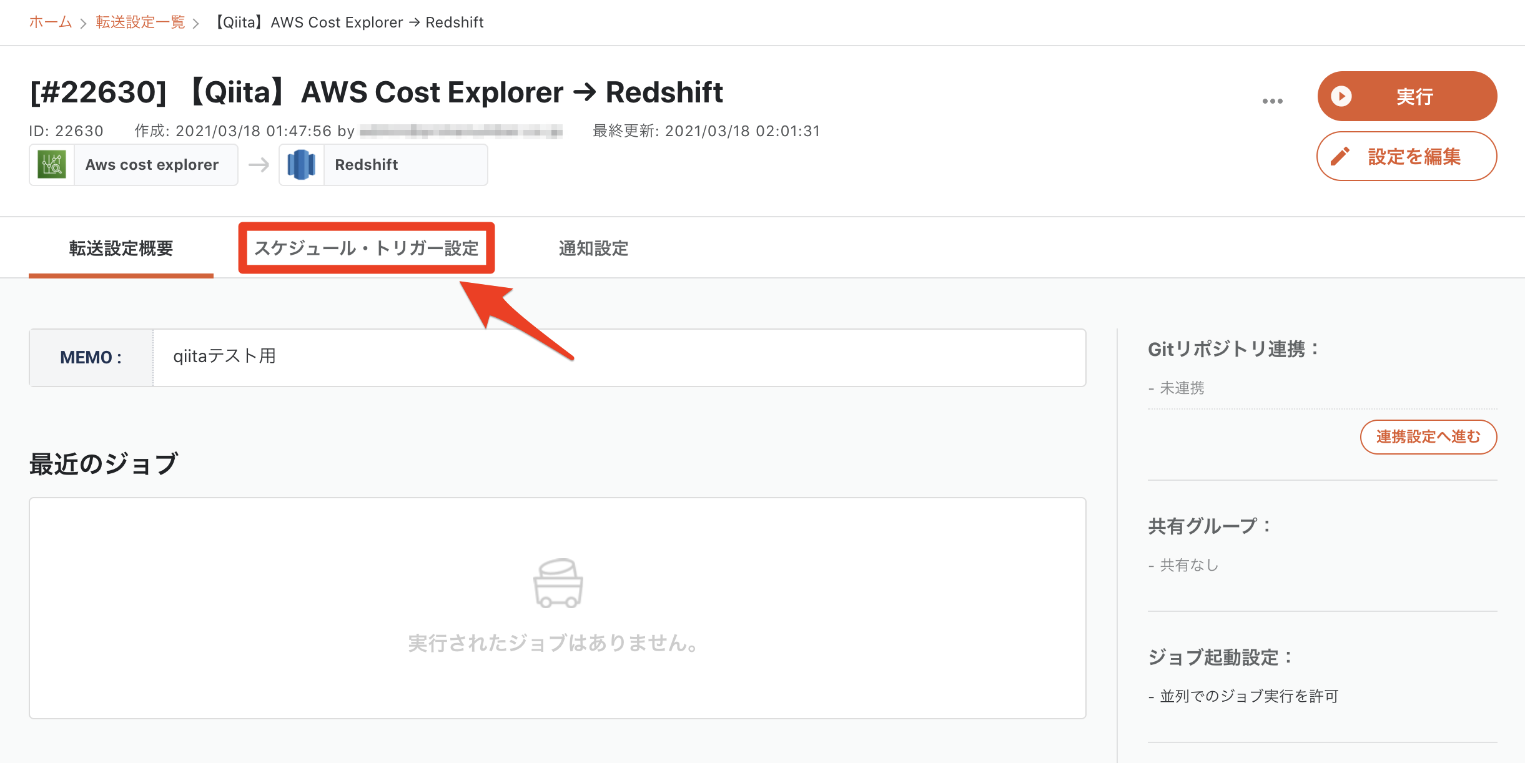The width and height of the screenshot is (1525, 763).
Task: Switch to the 転送設定概要 tab
Action: [x=121, y=249]
